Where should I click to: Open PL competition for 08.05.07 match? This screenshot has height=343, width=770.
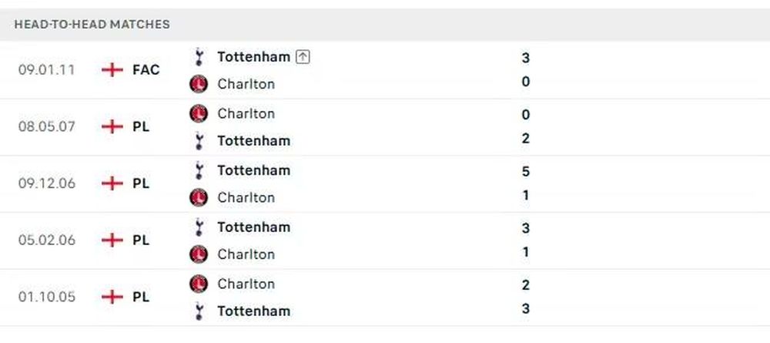pos(141,126)
